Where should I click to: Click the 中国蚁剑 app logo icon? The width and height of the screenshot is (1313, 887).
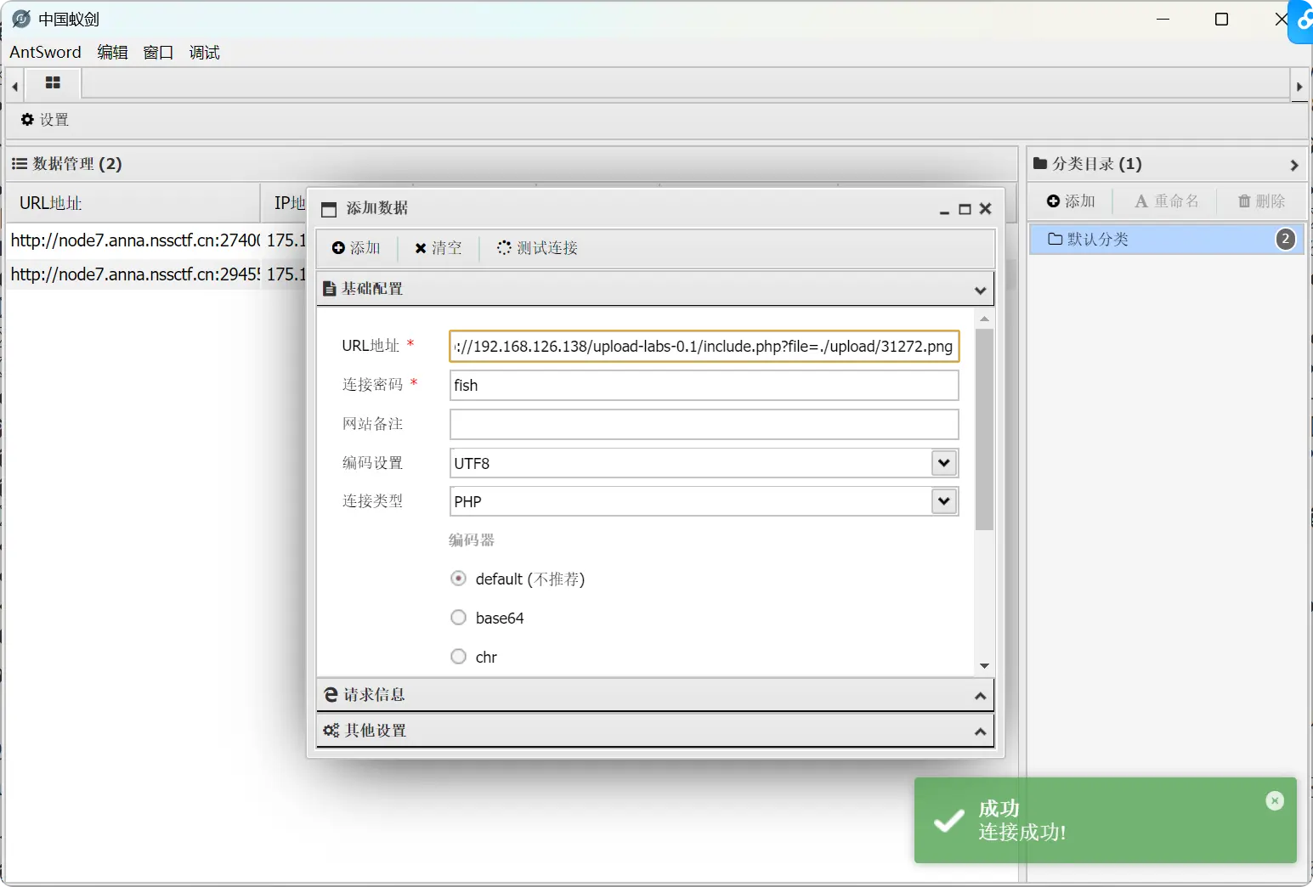(21, 19)
